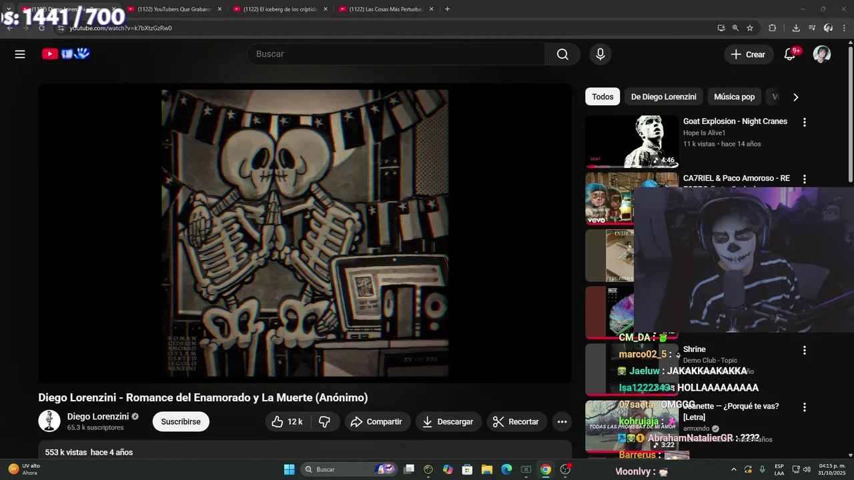This screenshot has height=480, width=854.
Task: Open the account avatar menu
Action: pos(822,54)
